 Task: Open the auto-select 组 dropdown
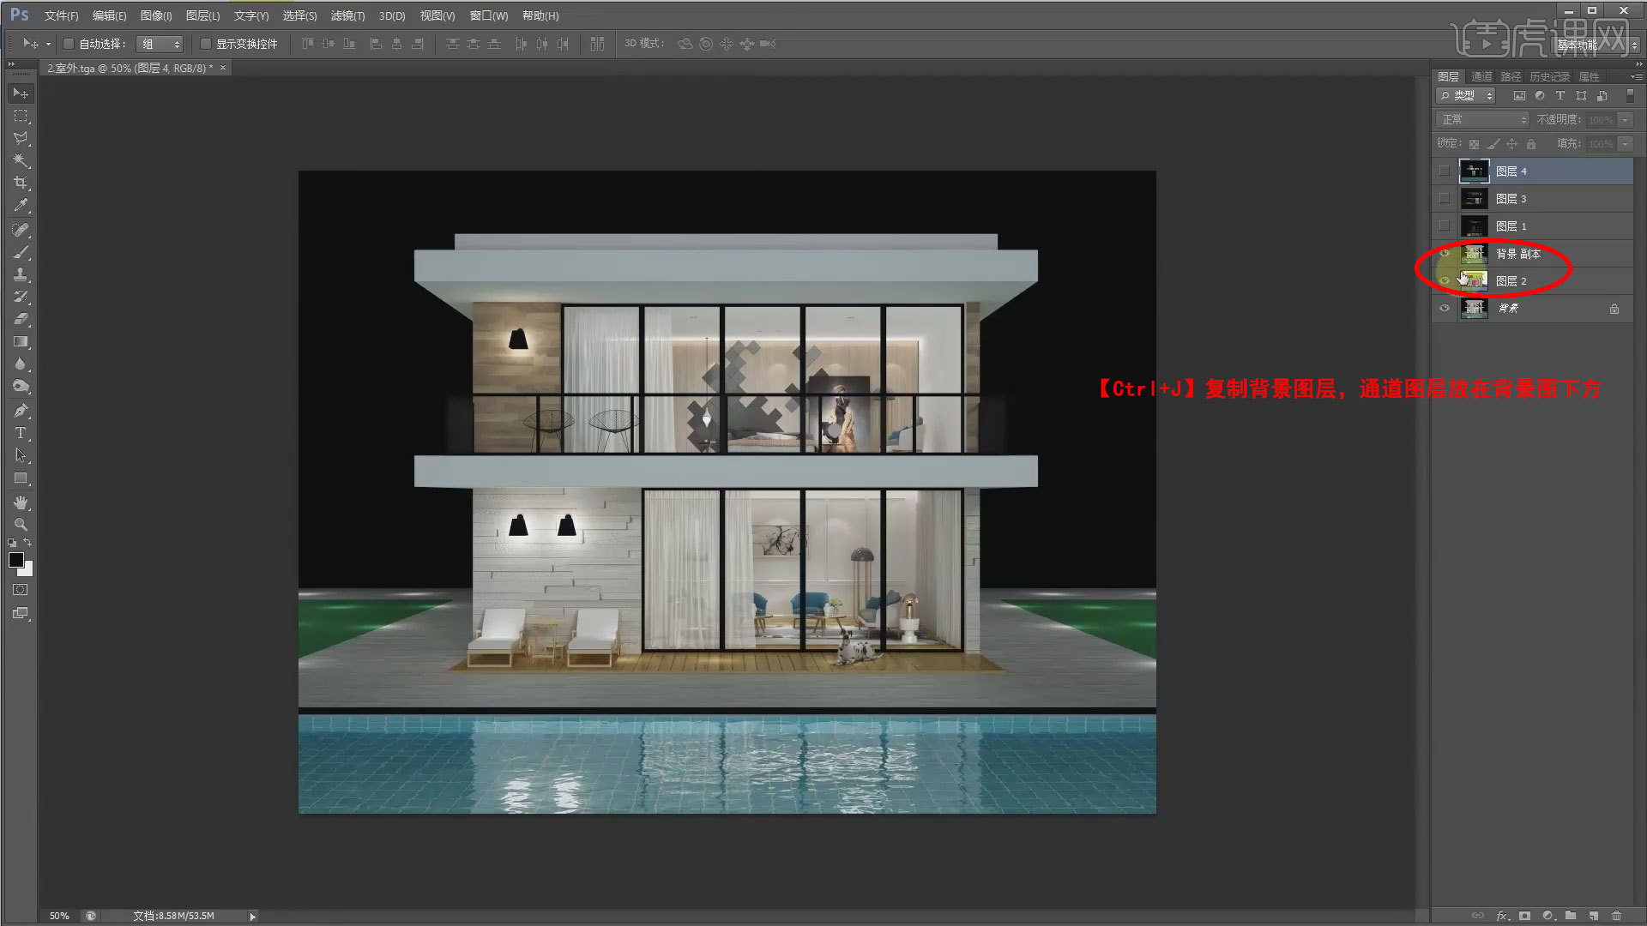(160, 44)
